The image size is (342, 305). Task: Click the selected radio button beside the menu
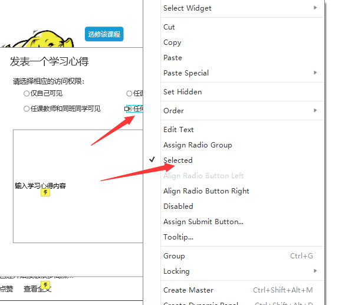pyautogui.click(x=129, y=109)
